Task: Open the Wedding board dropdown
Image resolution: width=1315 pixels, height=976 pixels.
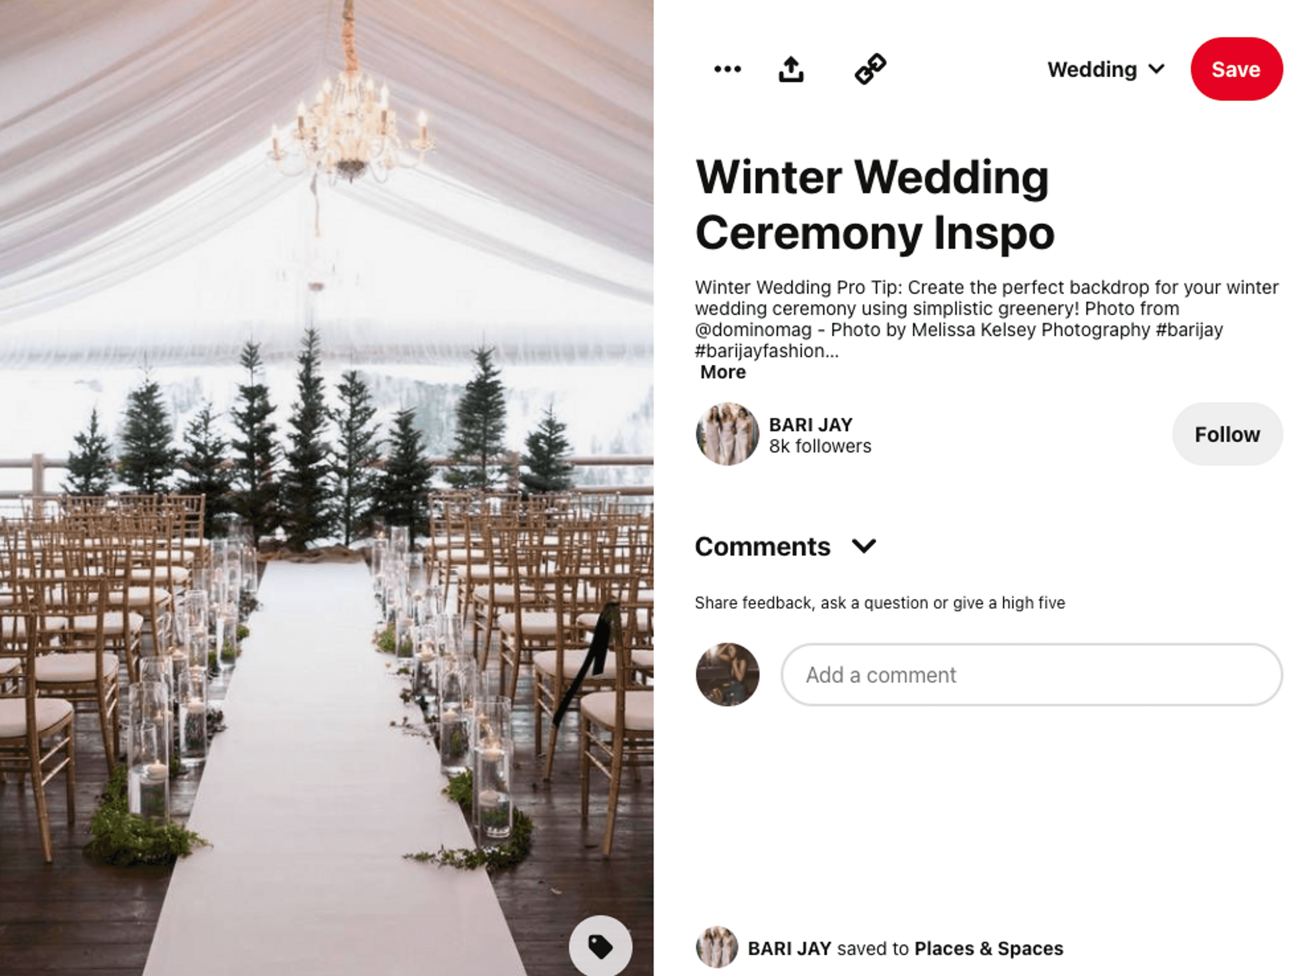Action: coord(1106,69)
